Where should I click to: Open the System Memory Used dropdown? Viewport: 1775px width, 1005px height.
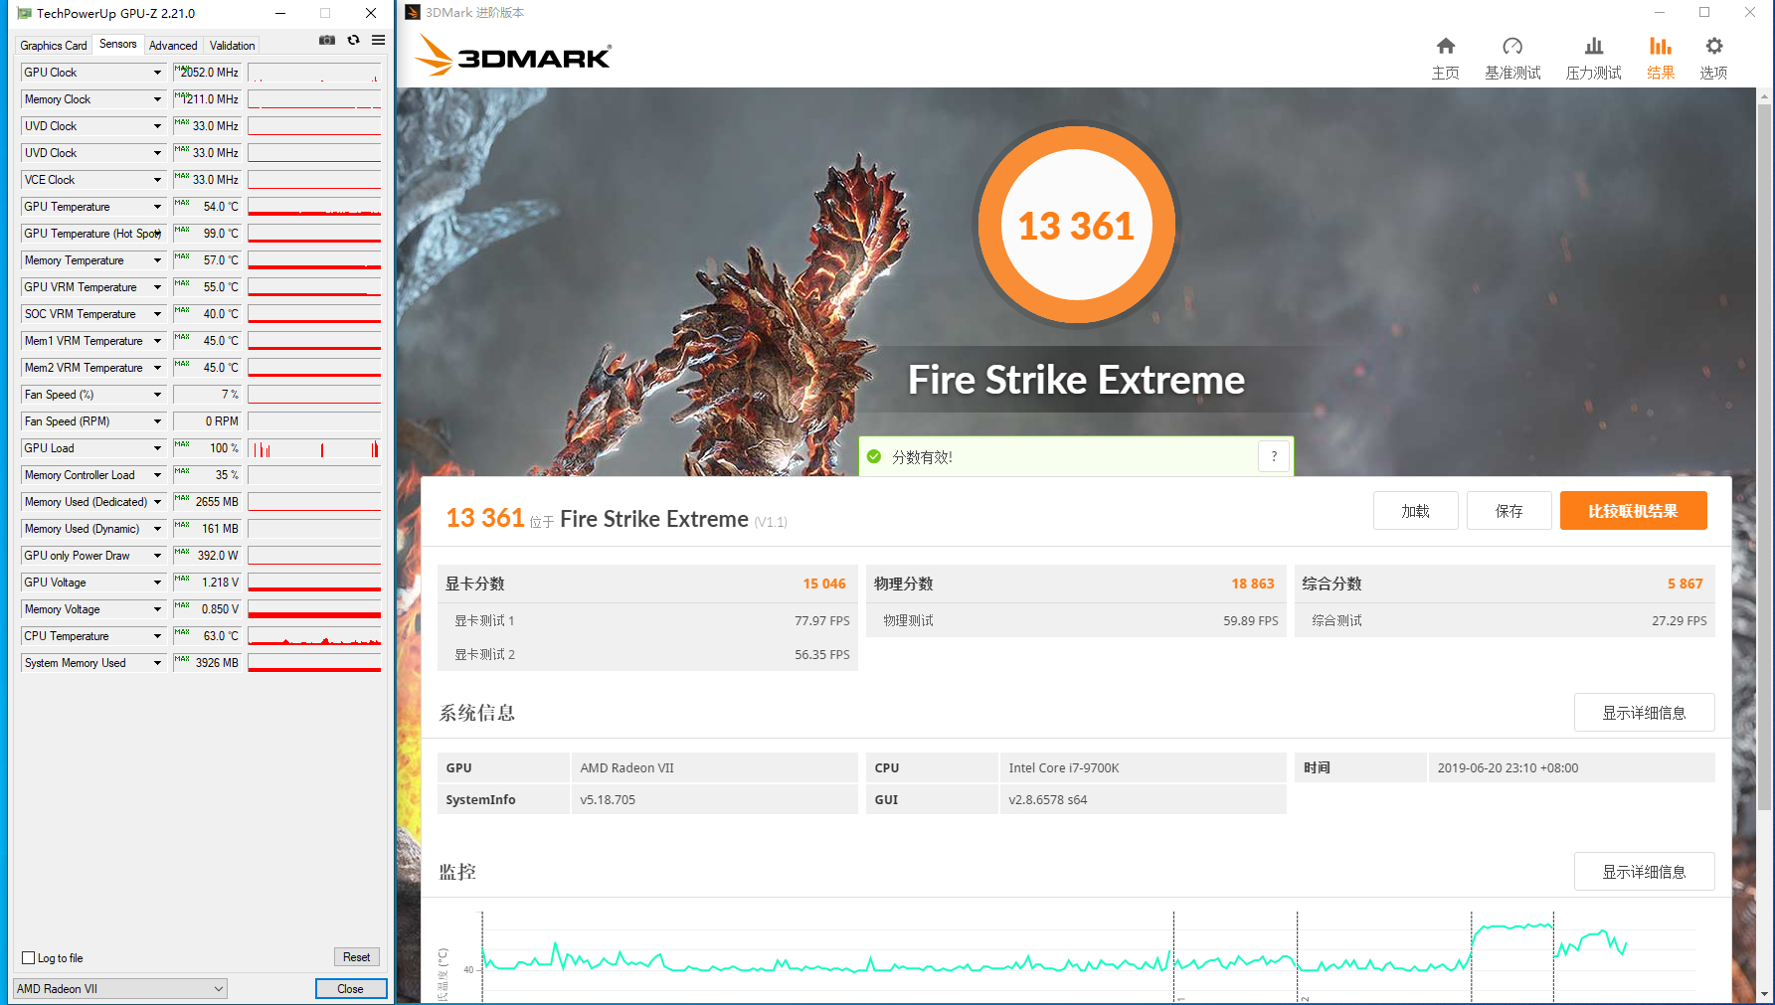coord(157,663)
